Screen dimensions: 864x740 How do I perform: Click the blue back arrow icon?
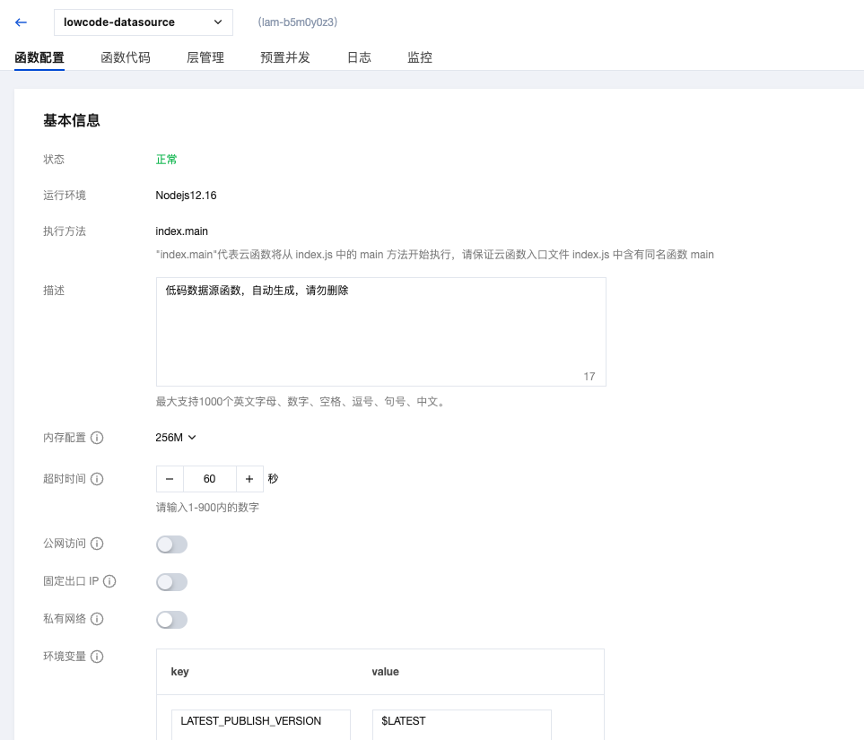21,22
